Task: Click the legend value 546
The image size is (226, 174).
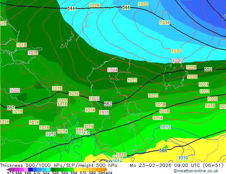Action: pos(65,173)
